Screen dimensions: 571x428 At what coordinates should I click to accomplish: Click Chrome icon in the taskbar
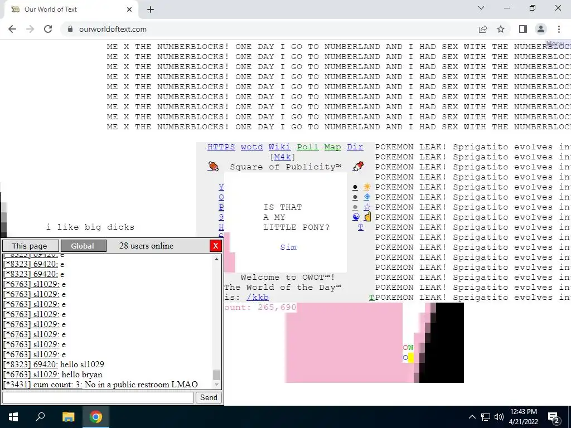(x=96, y=417)
